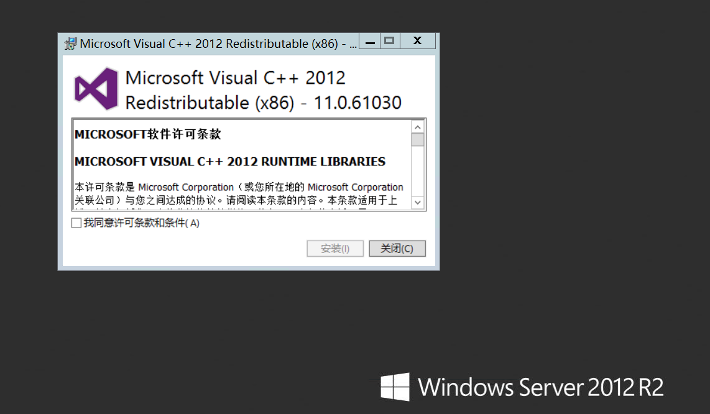Click the MICROSOFT软件许可条款 heading
The image size is (710, 414).
coord(148,134)
